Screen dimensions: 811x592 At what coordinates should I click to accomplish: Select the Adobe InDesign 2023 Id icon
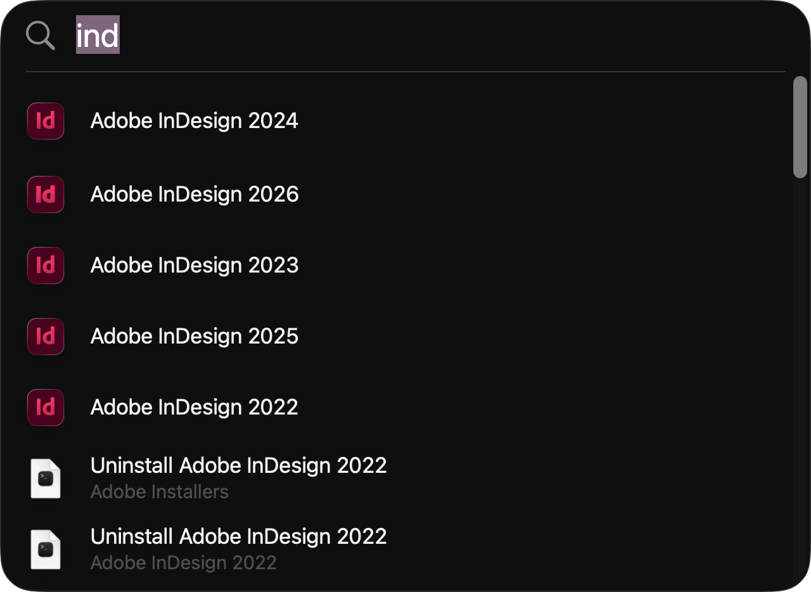tap(46, 266)
